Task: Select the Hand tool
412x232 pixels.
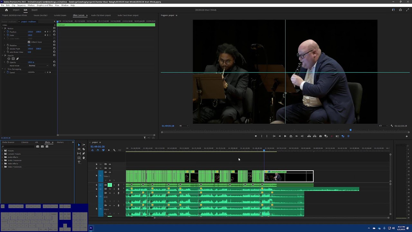Action: click(x=84, y=158)
